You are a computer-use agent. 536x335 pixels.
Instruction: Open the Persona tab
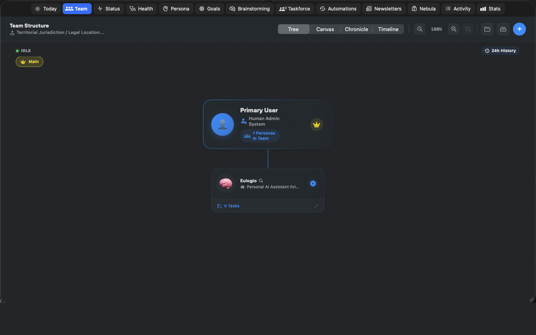[x=176, y=9]
